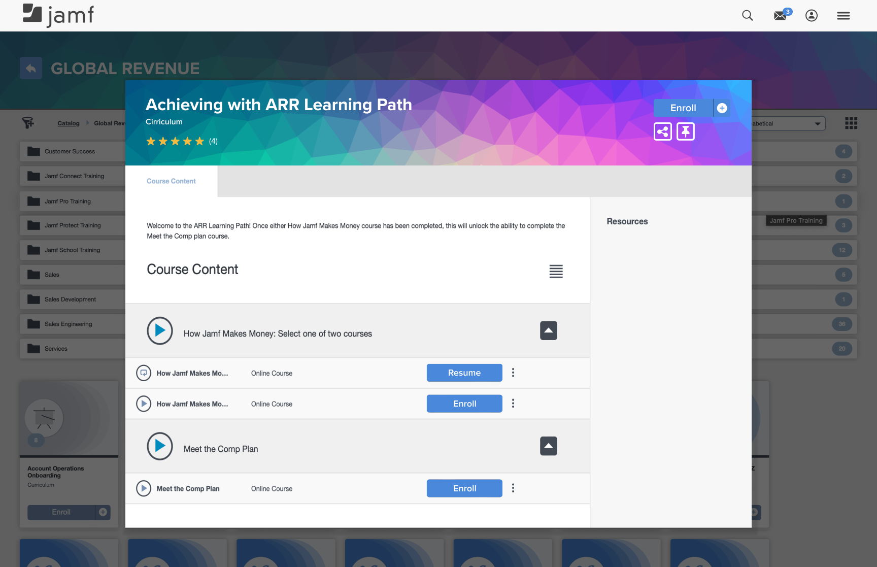877x567 pixels.
Task: Click the Resources heading
Action: pos(627,221)
